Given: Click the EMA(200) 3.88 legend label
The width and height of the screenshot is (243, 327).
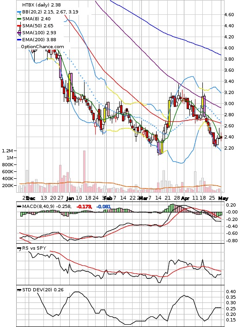Looking at the screenshot, I should [39, 40].
